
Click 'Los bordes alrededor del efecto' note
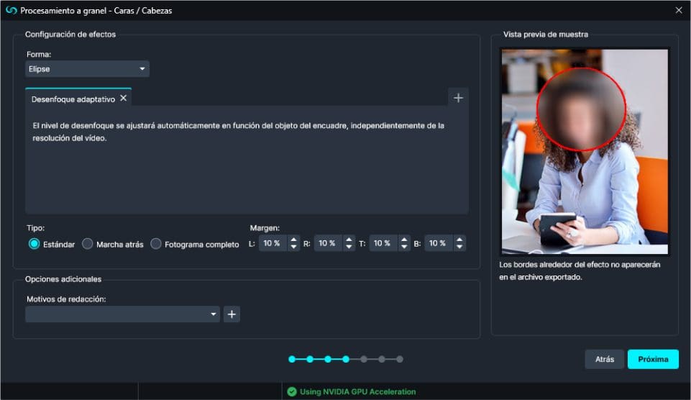click(x=580, y=271)
